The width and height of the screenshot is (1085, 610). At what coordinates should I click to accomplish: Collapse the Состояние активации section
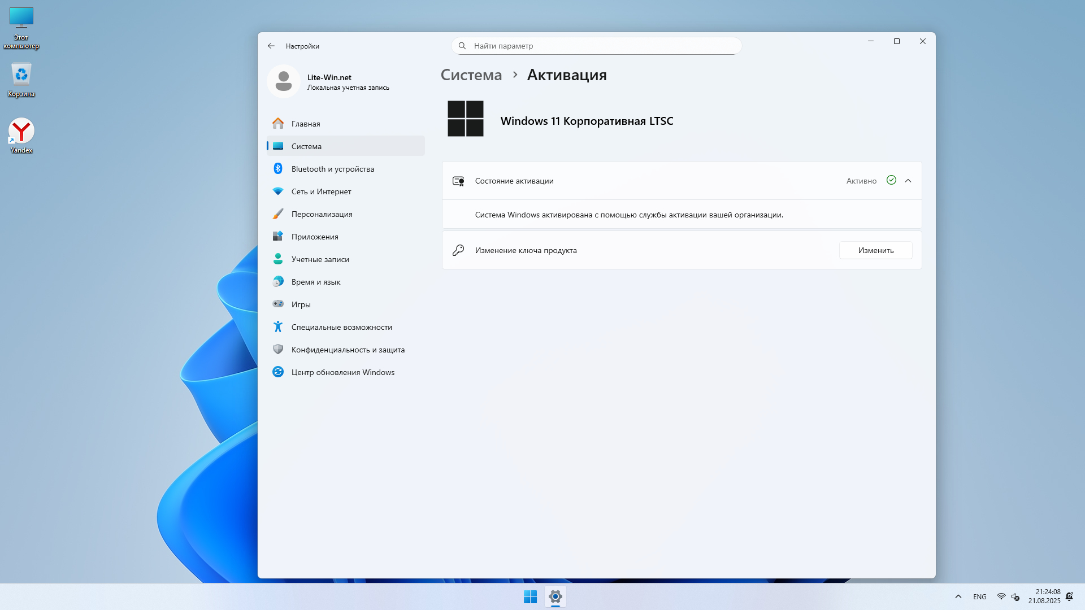click(908, 181)
